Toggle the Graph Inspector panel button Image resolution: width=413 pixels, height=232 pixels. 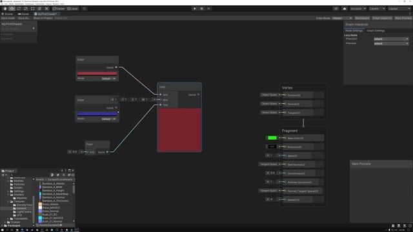coord(382,18)
